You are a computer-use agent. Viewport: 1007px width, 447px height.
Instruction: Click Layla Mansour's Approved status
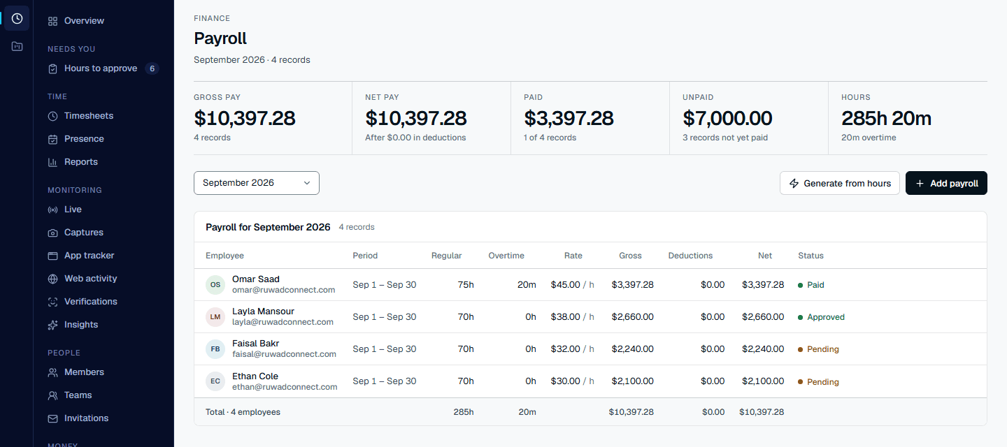point(822,317)
